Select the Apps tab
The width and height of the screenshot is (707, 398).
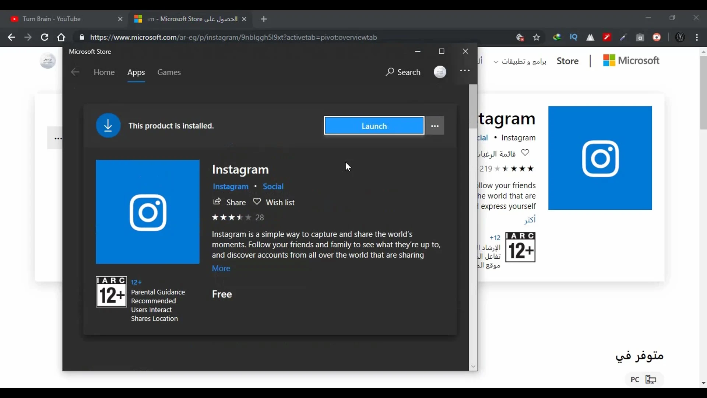click(136, 72)
